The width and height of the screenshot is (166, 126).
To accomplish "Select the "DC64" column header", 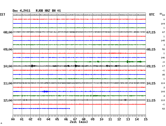I will click(x=162, y=14).
